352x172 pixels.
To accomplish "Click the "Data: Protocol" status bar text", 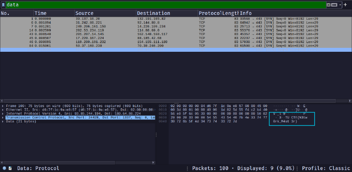I will (x=38, y=168).
